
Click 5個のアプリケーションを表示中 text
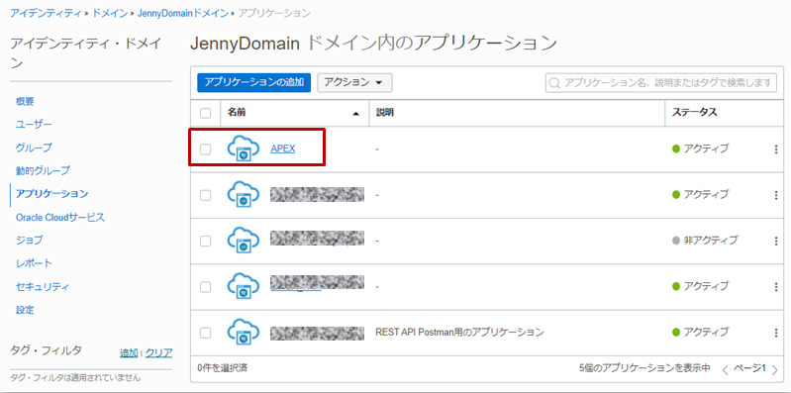(644, 368)
